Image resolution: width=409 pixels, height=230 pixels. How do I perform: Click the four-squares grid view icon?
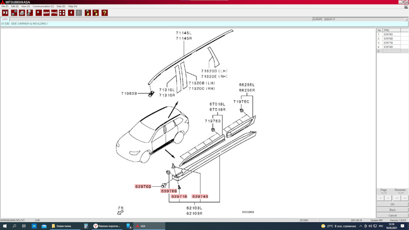click(x=62, y=13)
